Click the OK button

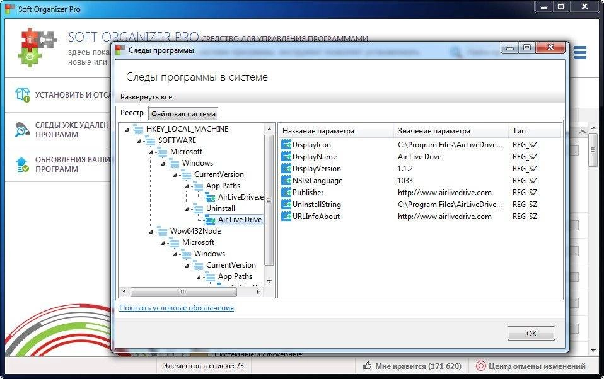pos(531,333)
